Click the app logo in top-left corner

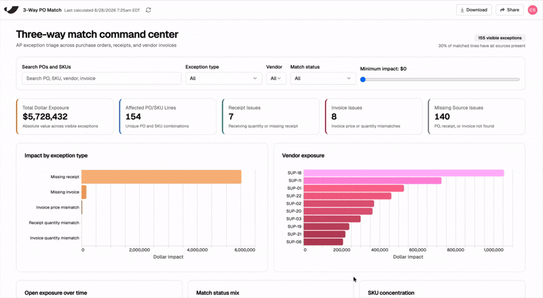pyautogui.click(x=11, y=9)
